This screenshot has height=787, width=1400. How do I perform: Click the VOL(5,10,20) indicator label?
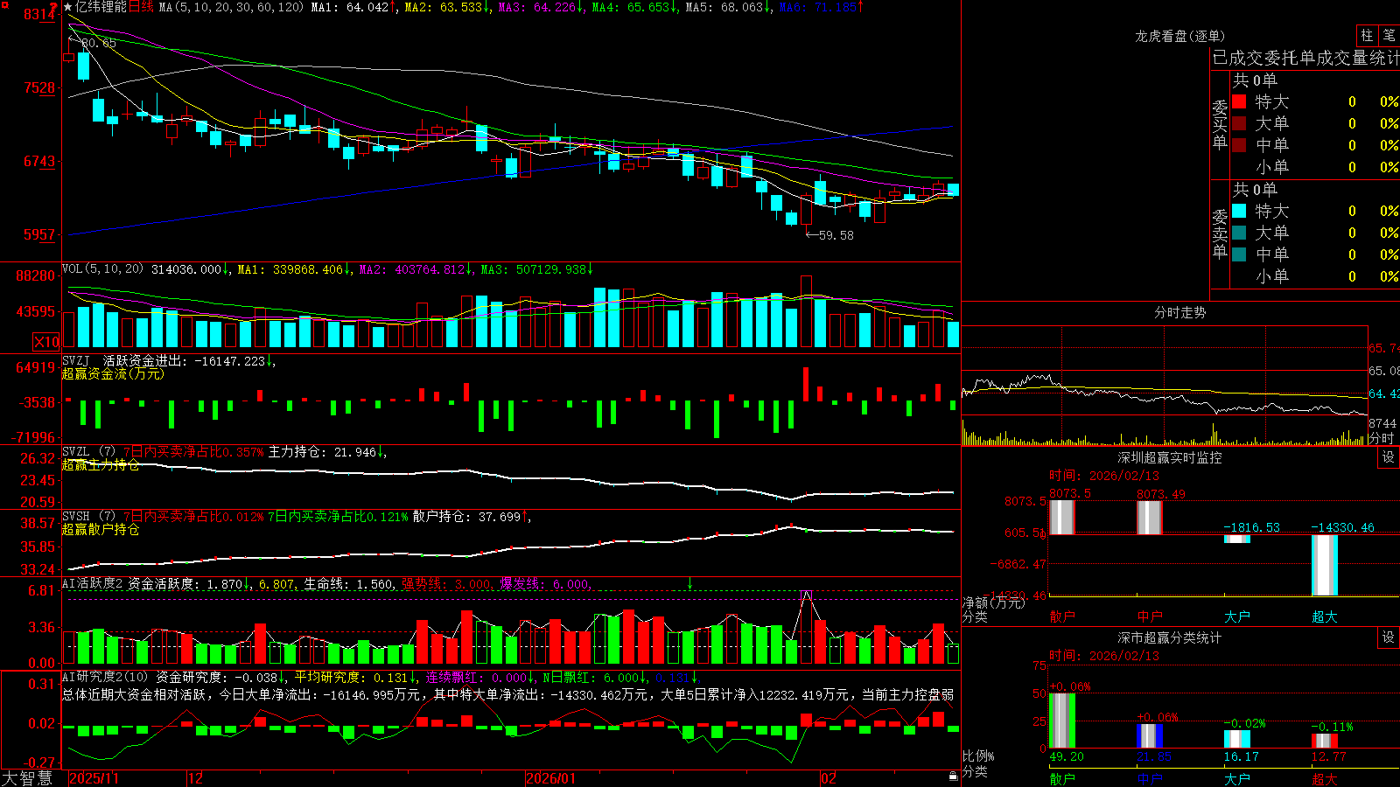[102, 269]
